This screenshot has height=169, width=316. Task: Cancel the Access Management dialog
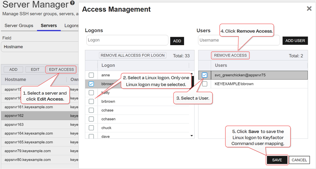pyautogui.click(x=299, y=160)
